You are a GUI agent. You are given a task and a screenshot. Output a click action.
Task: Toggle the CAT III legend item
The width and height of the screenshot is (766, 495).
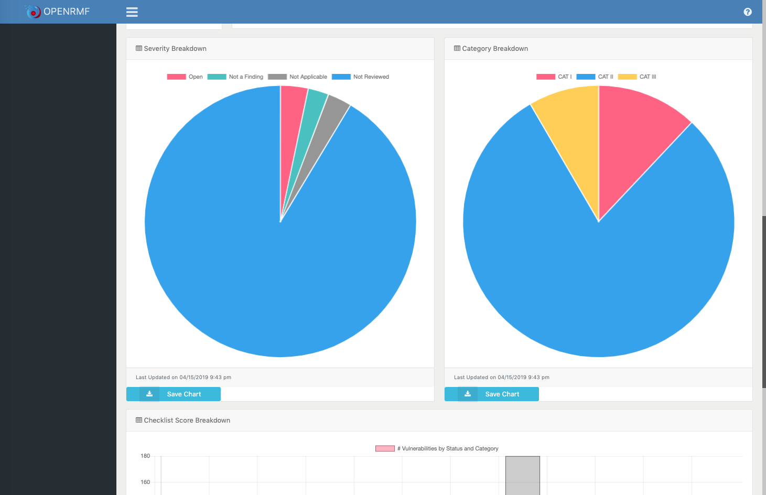pos(637,77)
